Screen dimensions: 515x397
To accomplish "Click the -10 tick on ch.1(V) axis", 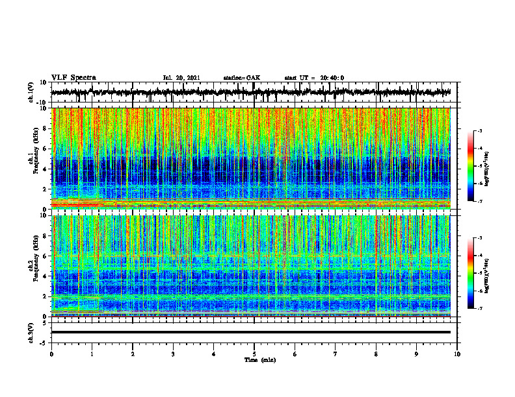I will 42,102.
